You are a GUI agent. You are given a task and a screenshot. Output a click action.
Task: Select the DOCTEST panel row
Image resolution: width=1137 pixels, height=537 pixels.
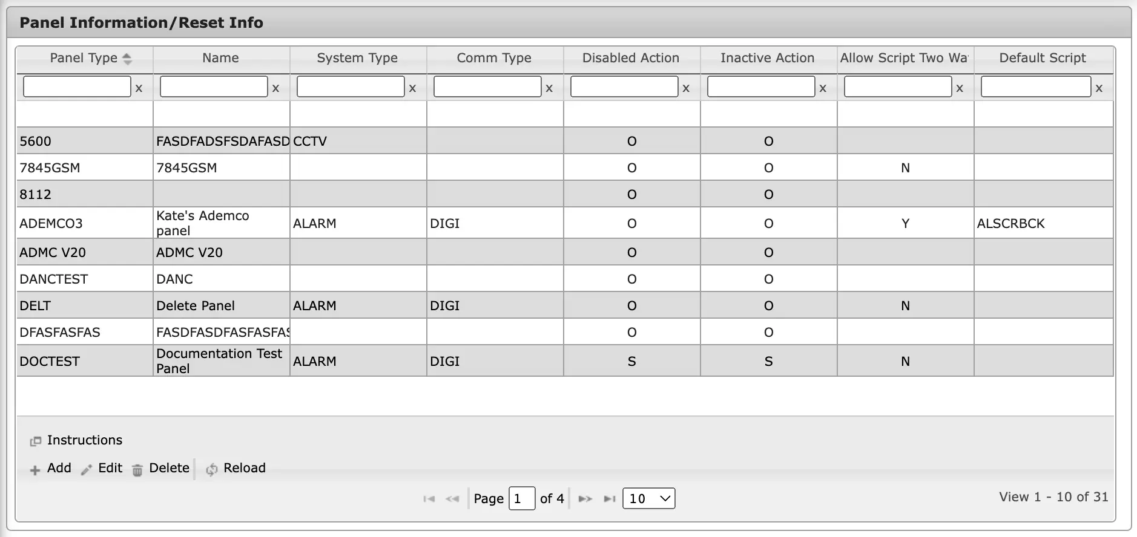point(565,361)
